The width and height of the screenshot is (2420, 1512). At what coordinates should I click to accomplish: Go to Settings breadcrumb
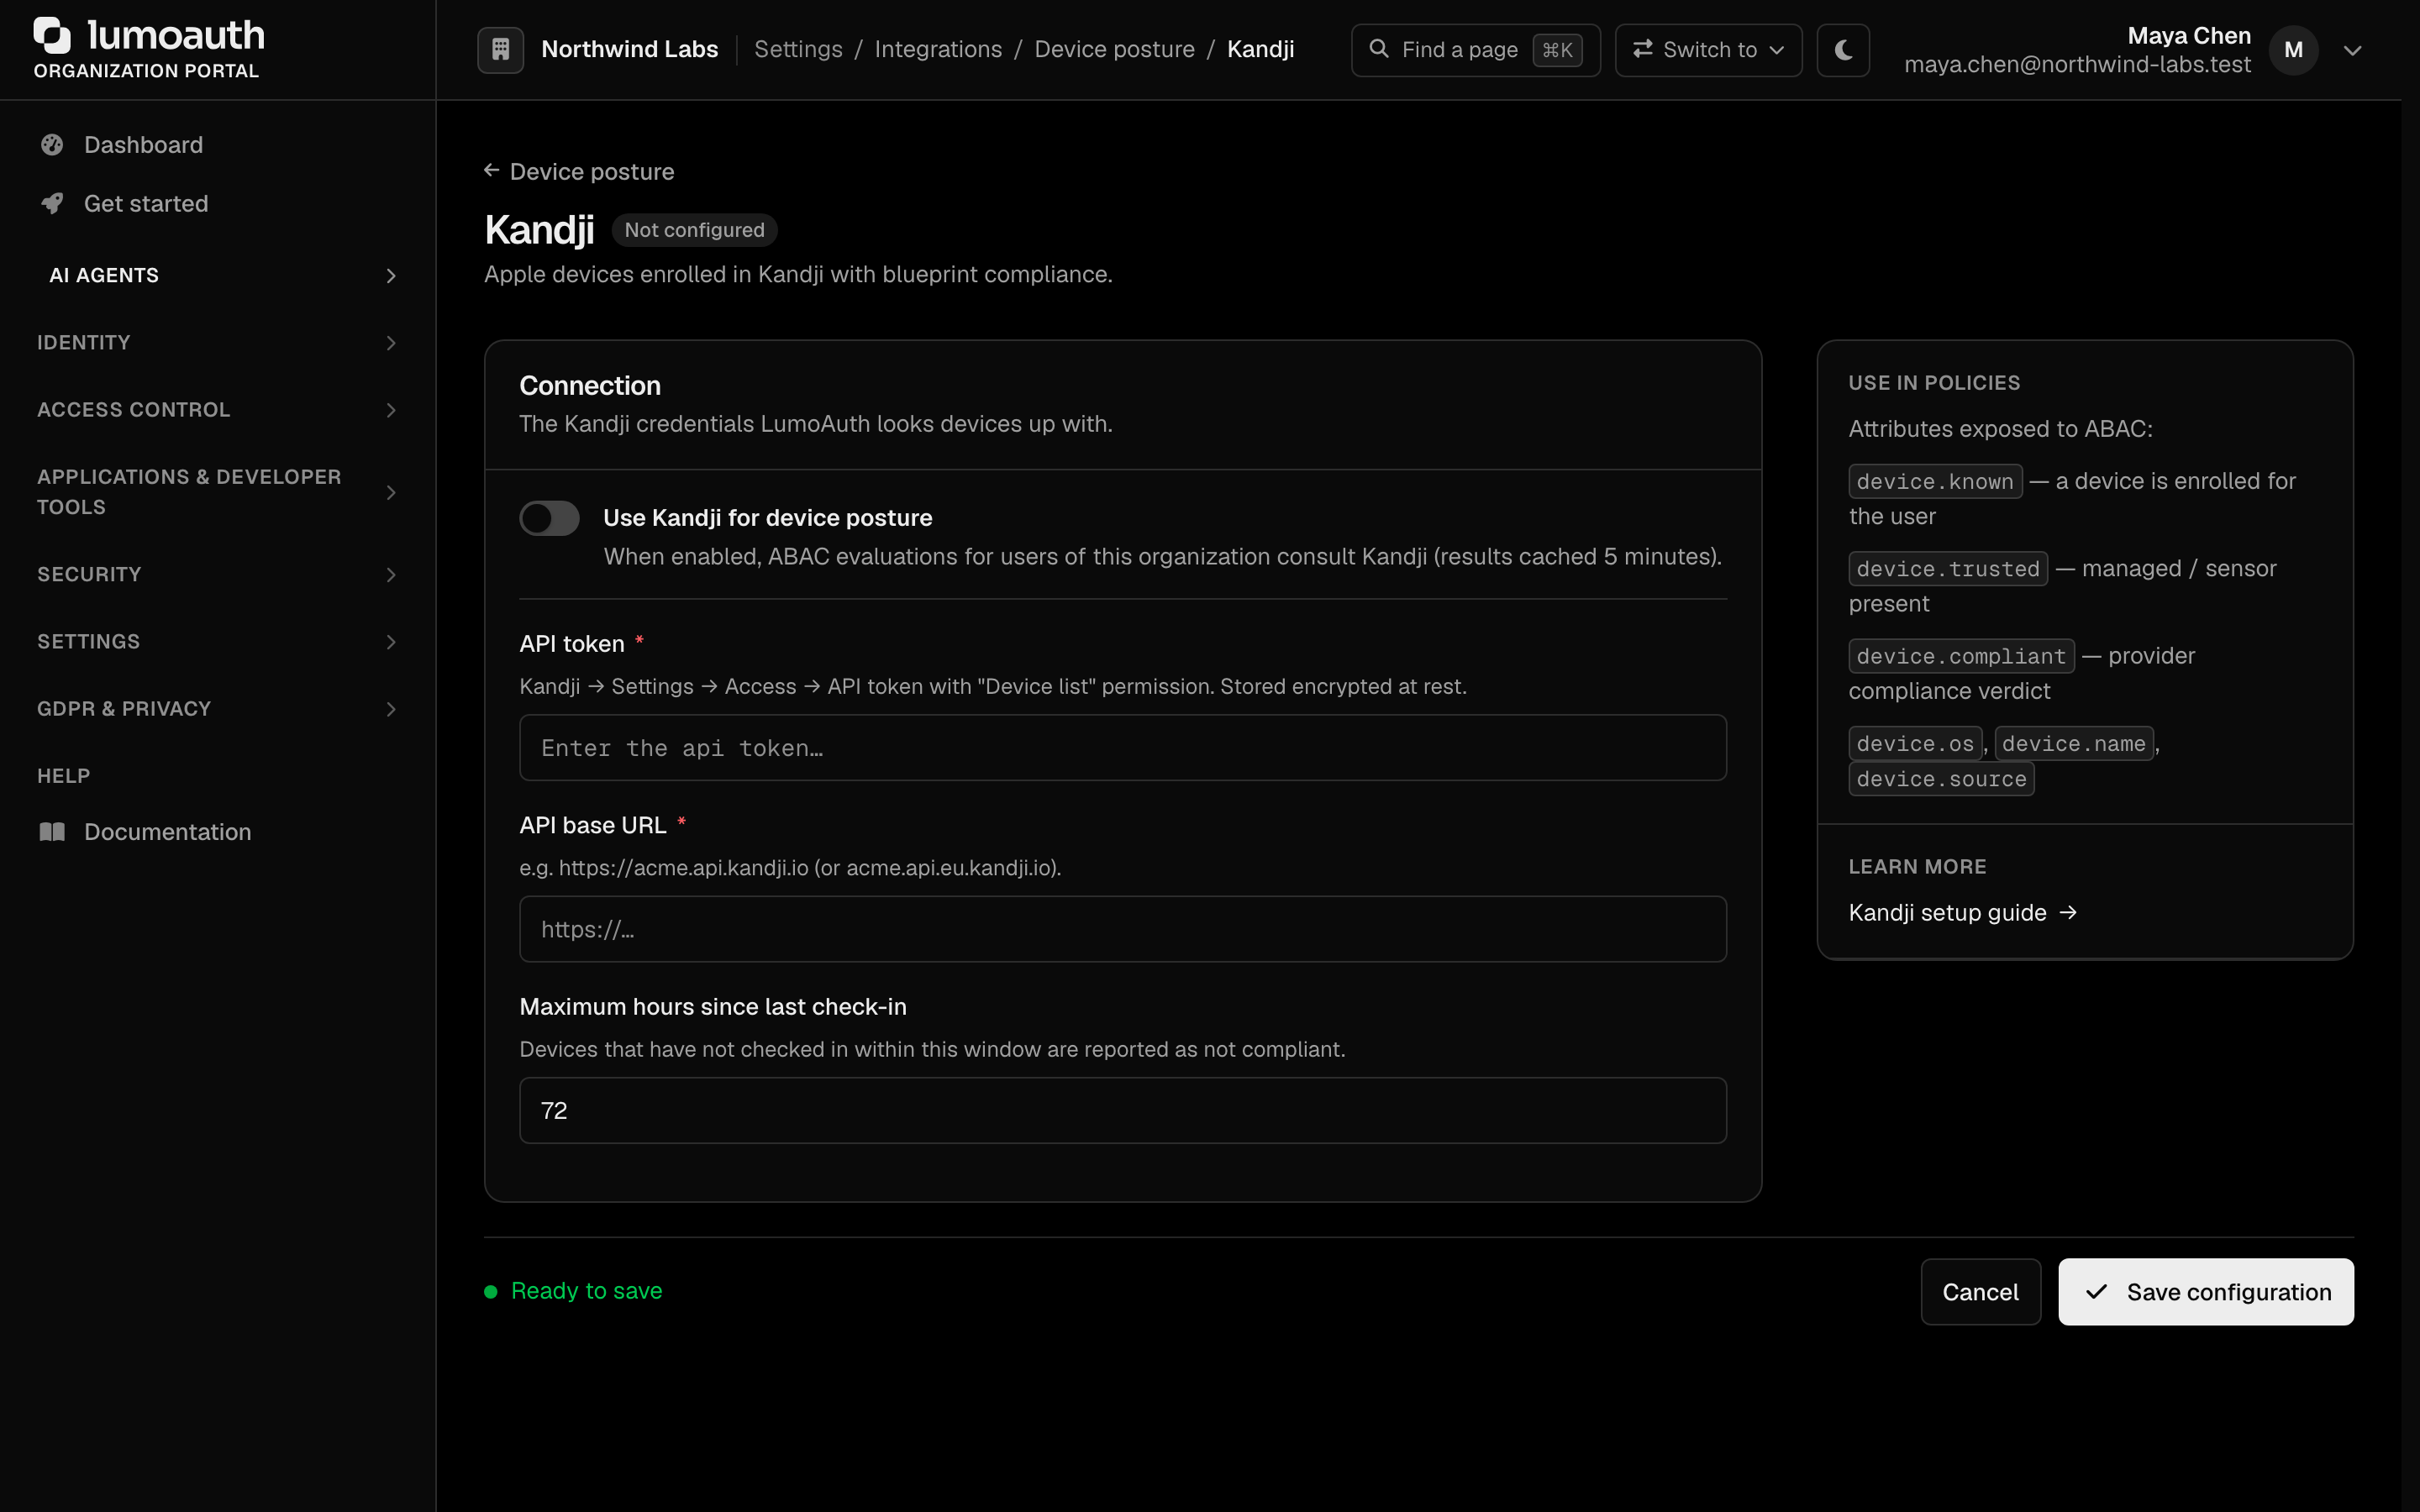point(798,49)
